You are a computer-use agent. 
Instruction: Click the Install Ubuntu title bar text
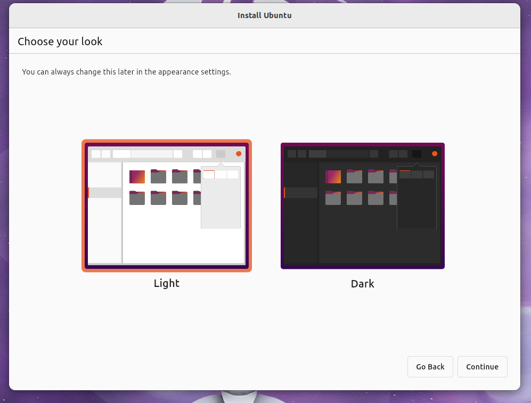[x=265, y=15]
